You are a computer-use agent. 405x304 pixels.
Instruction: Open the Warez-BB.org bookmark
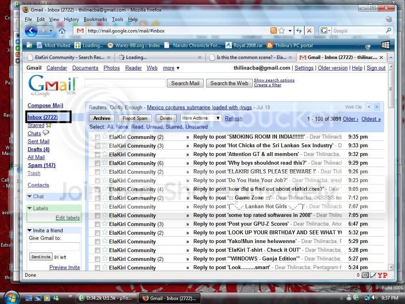[134, 46]
